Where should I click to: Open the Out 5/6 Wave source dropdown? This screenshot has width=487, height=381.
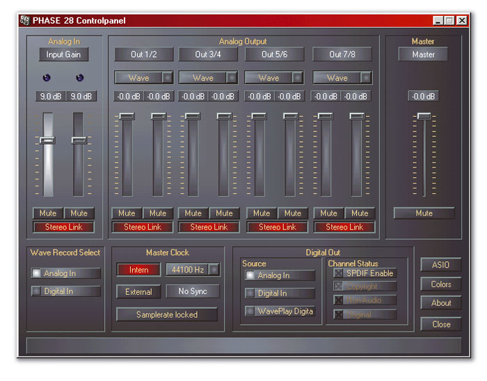coord(297,78)
